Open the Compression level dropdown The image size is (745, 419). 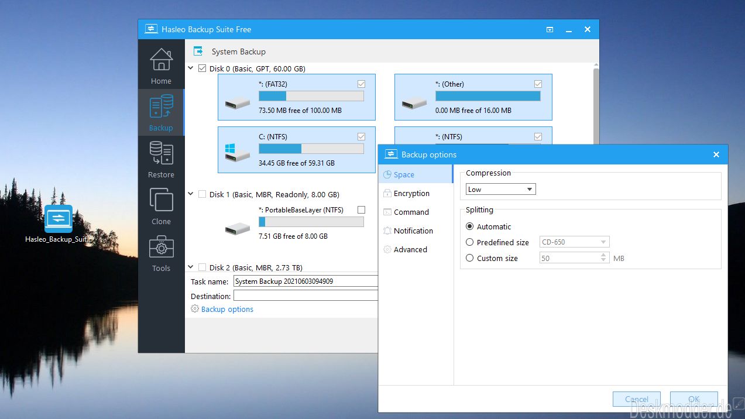pos(501,189)
